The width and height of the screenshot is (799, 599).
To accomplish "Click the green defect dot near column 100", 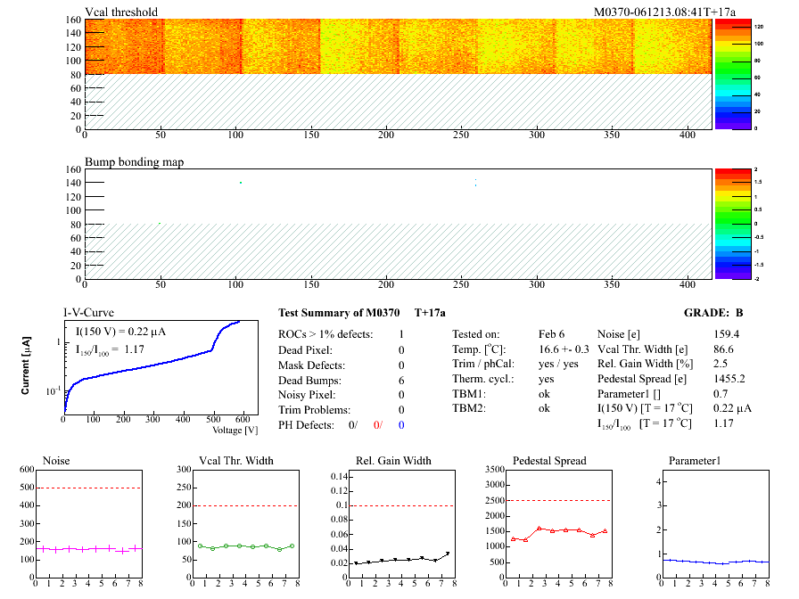I will click(241, 183).
